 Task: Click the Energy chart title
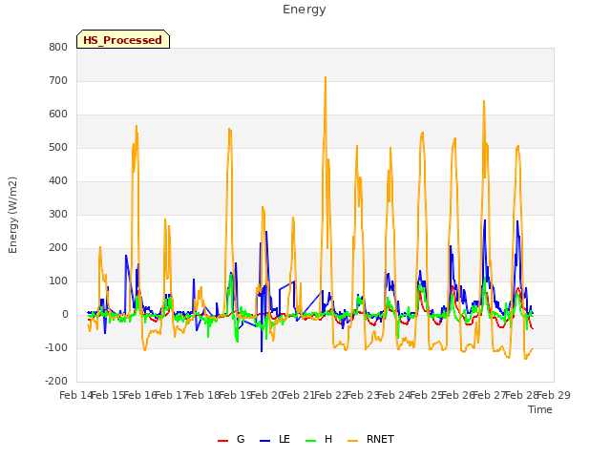[304, 10]
